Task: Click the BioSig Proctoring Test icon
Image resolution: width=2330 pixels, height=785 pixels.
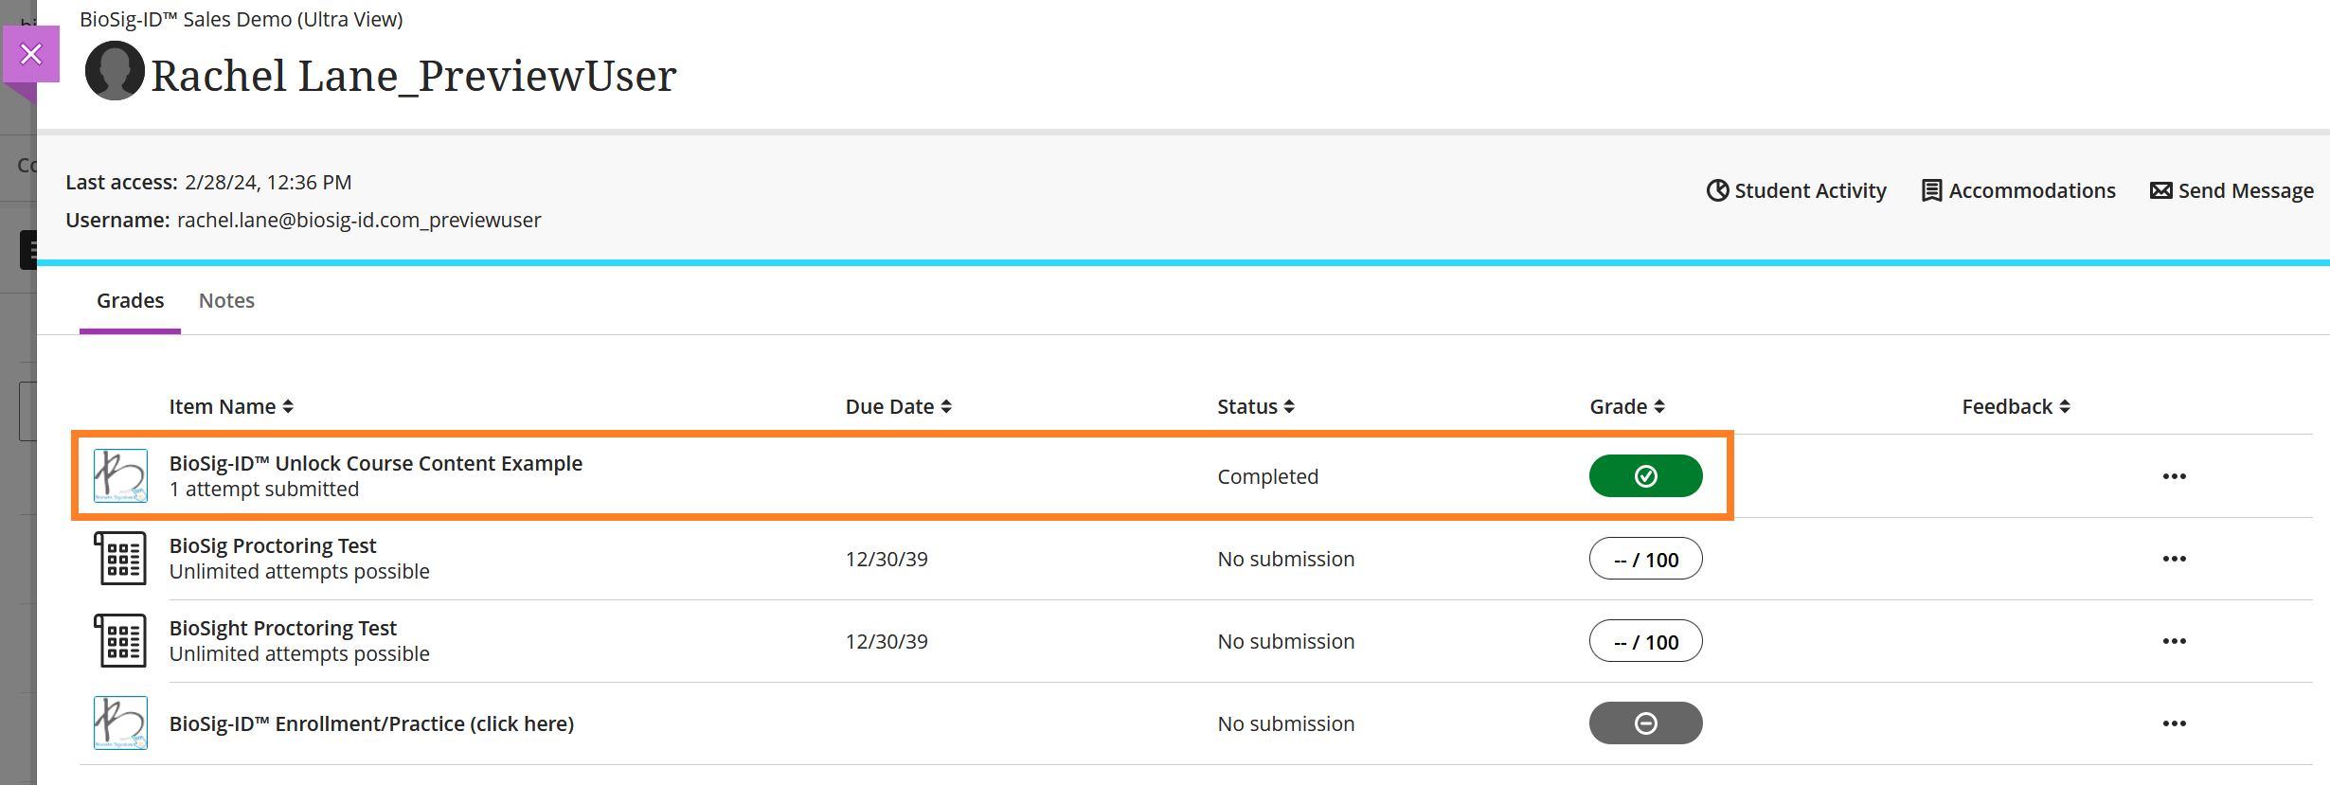Action: point(120,558)
